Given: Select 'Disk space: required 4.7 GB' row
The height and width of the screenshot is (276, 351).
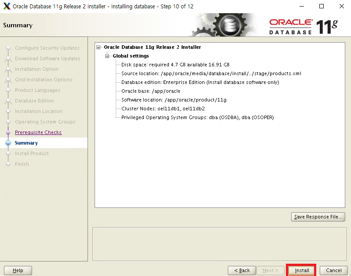Looking at the screenshot, I should coord(175,65).
